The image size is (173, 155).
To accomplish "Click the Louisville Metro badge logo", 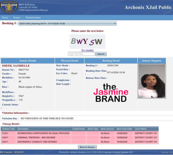I will (x=9, y=7).
